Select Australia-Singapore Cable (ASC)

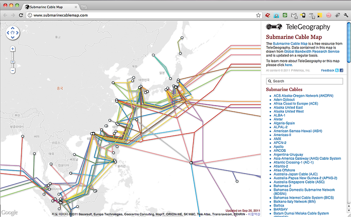point(299,182)
